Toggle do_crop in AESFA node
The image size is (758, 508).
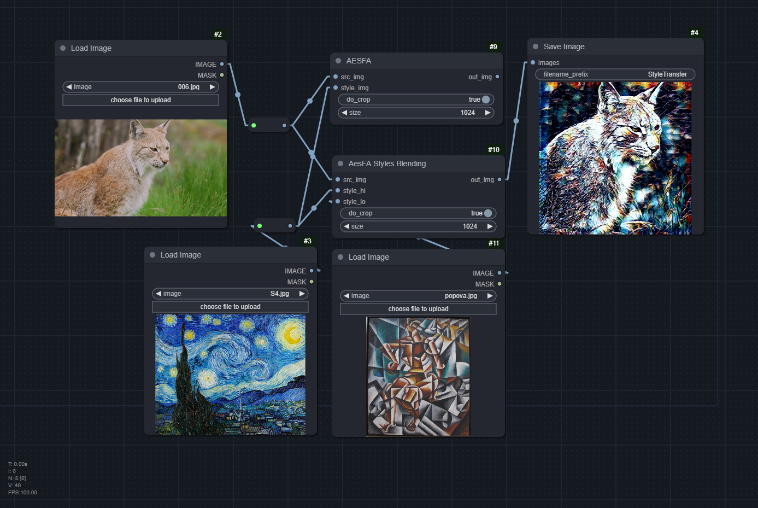(416, 100)
